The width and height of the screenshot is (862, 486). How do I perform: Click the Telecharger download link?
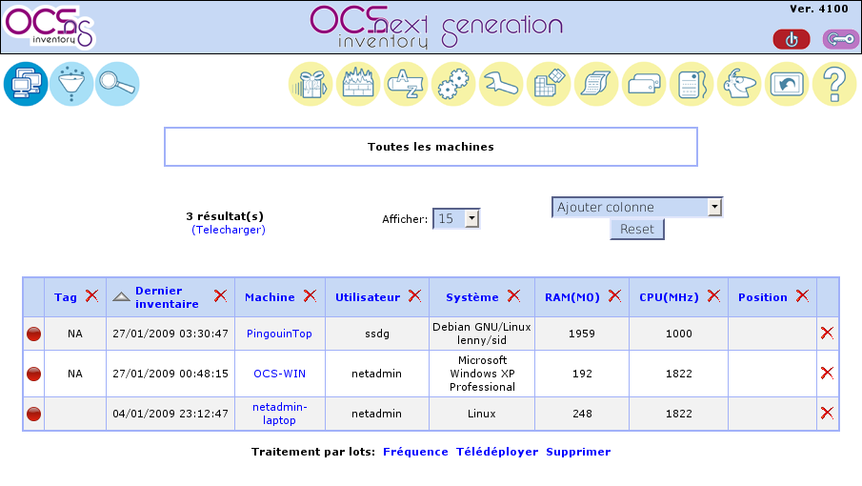(229, 230)
